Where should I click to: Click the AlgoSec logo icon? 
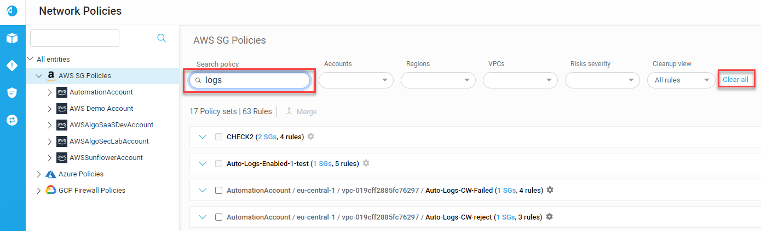(12, 11)
